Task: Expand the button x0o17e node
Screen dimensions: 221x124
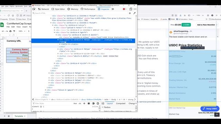Action: coord(58,56)
